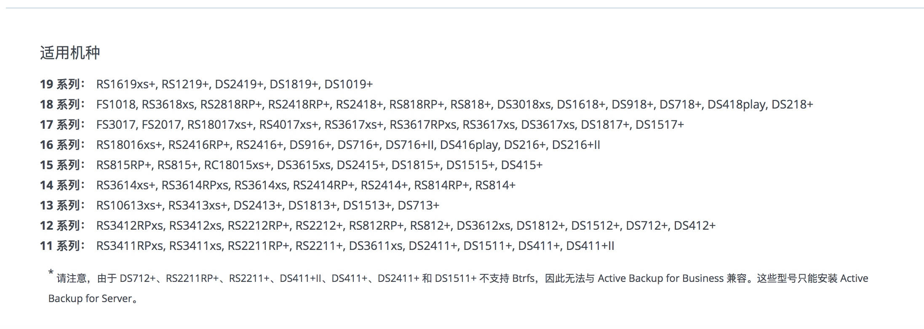Screen dimensions: 924x329
Task: Select the 19 系列 label
Action: tap(62, 84)
